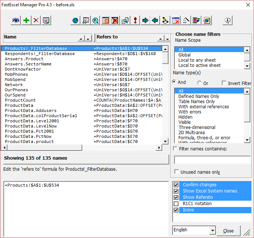Select Answers.Product name row
Screen dimensions: 254x238
[x=81, y=59]
